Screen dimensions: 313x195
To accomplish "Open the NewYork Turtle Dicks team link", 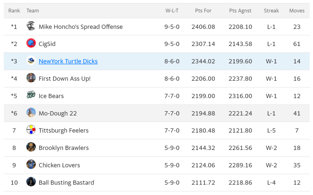I will pos(68,61).
